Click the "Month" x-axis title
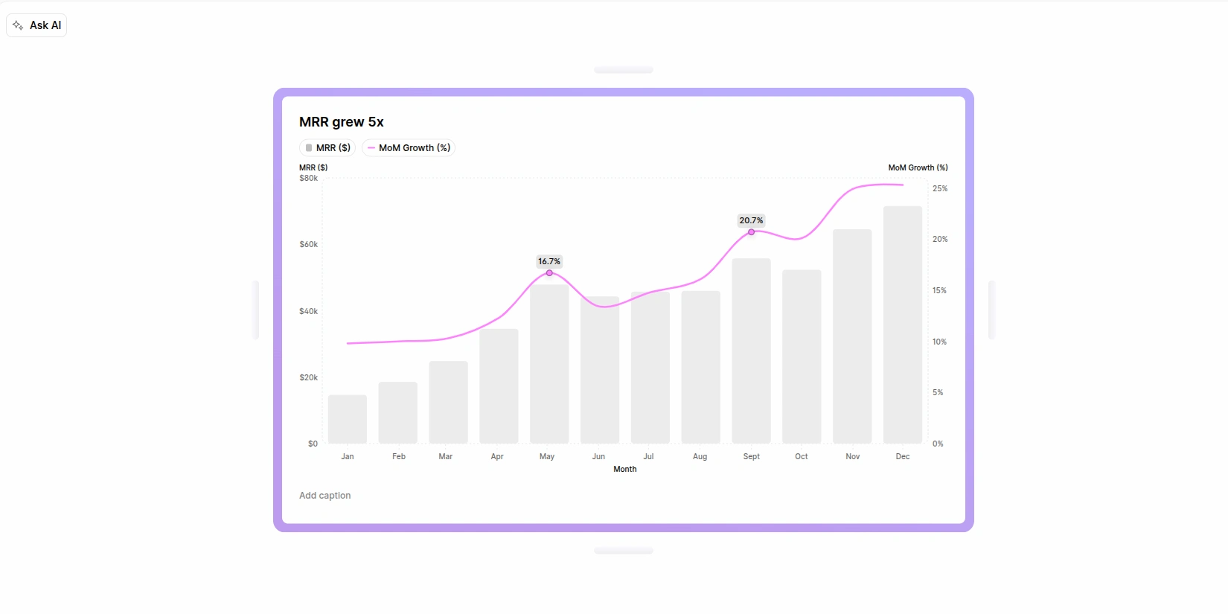Image resolution: width=1228 pixels, height=614 pixels. pos(625,469)
